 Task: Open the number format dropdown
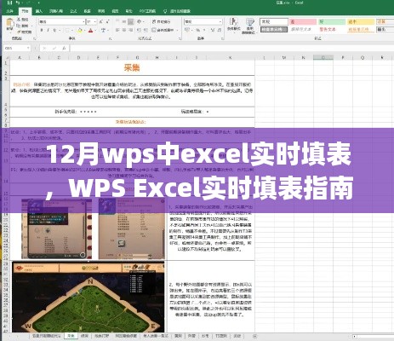click(x=220, y=21)
